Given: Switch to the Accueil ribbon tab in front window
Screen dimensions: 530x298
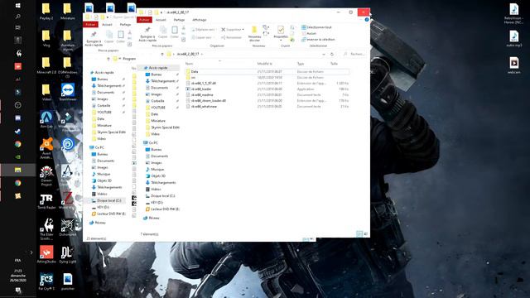Looking at the screenshot, I should point(161,20).
